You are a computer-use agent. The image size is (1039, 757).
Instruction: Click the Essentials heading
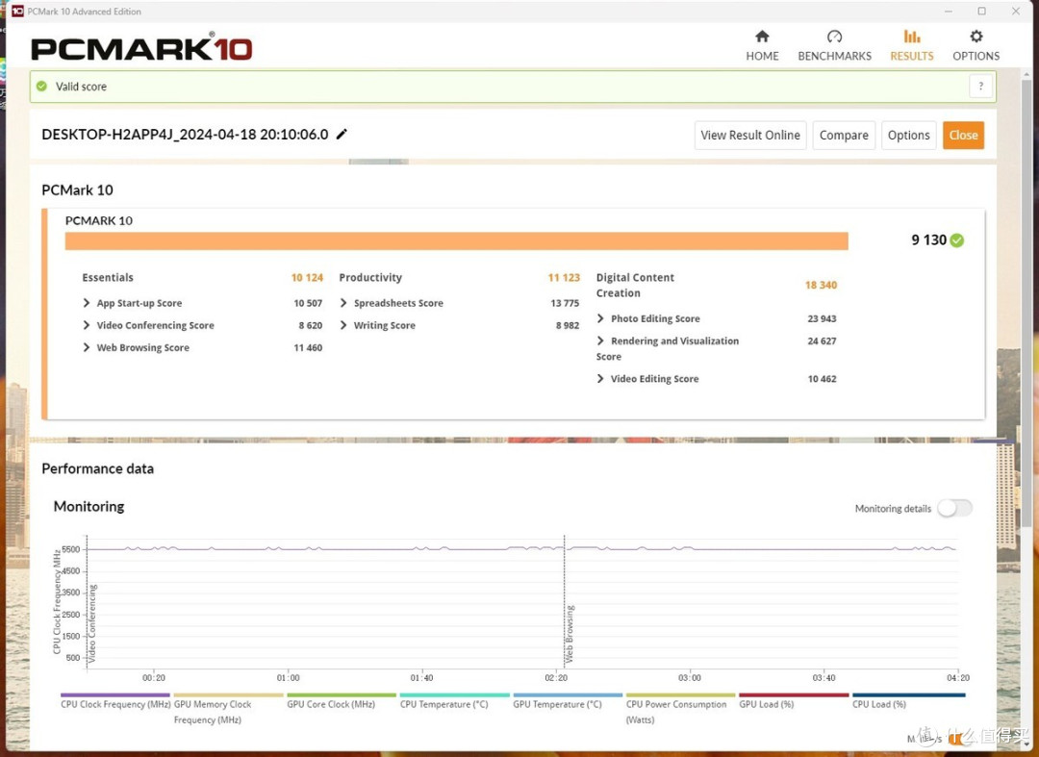coord(108,277)
